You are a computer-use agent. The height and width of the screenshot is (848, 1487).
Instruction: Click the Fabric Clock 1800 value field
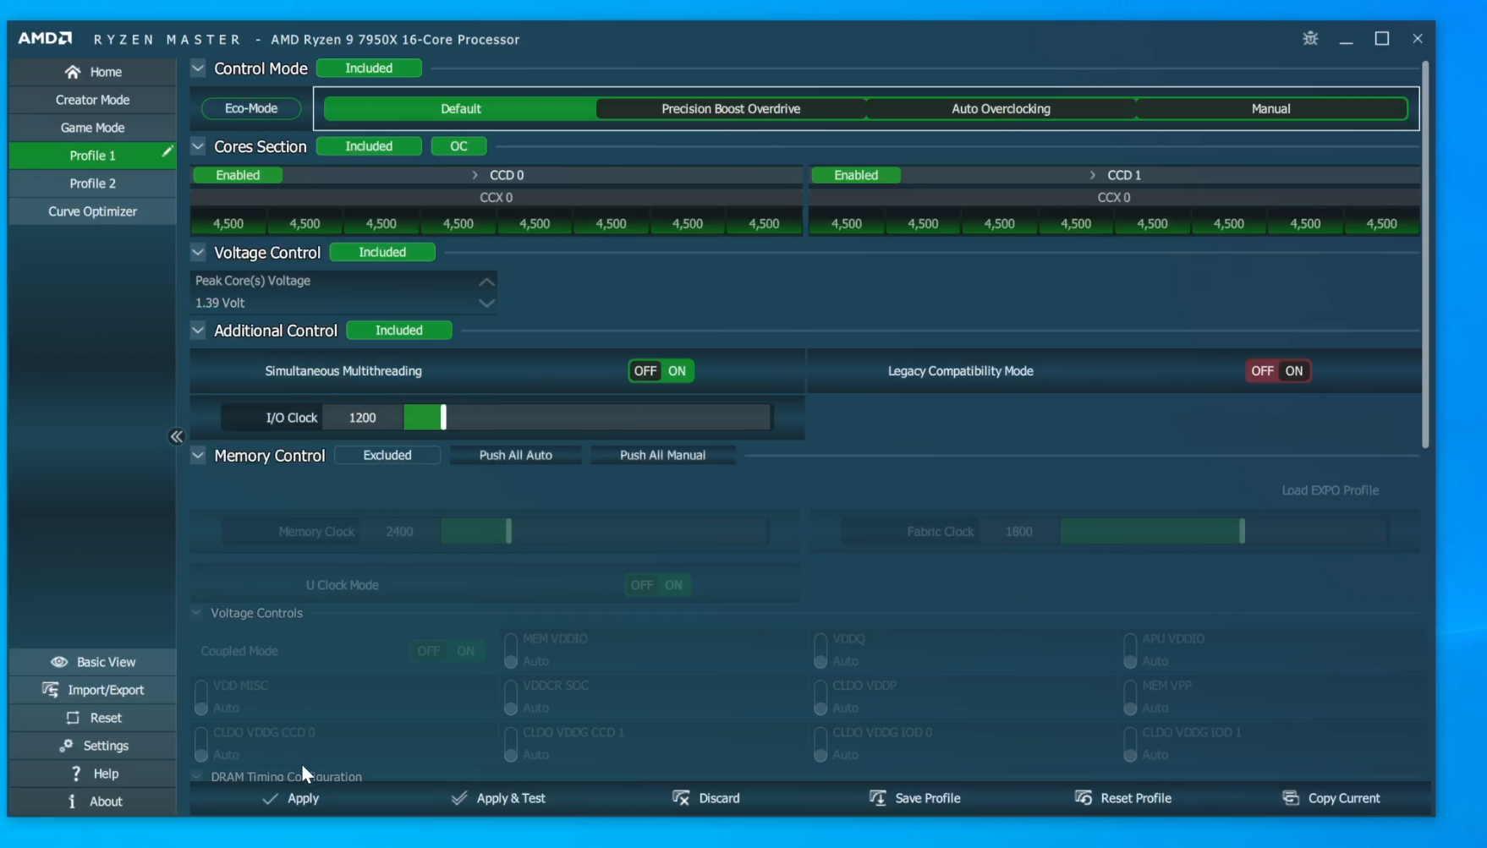pos(1018,532)
